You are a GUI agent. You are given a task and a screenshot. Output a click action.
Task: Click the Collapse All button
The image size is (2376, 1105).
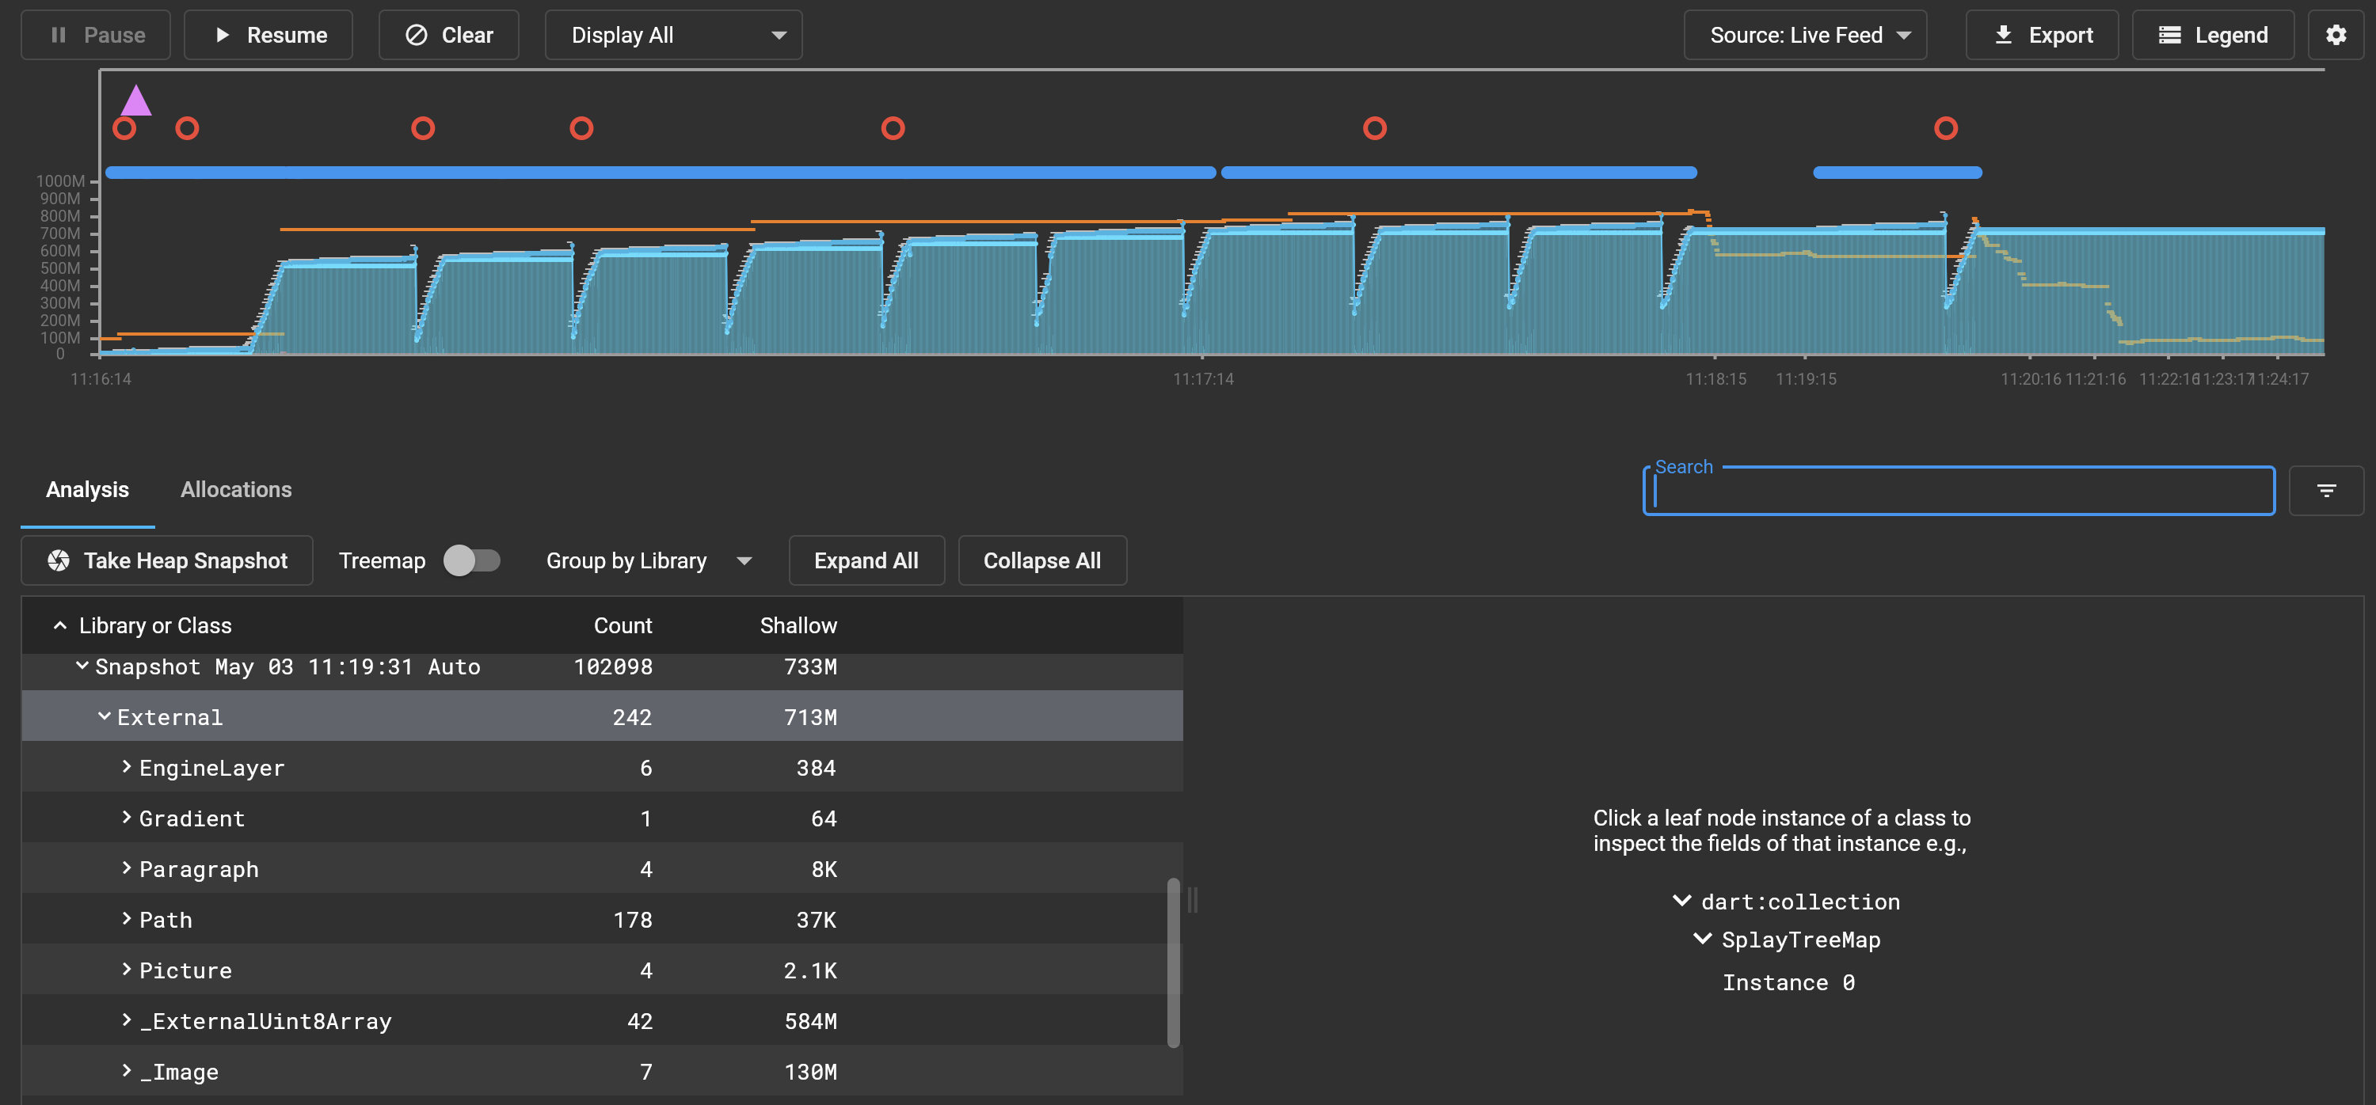click(1042, 560)
